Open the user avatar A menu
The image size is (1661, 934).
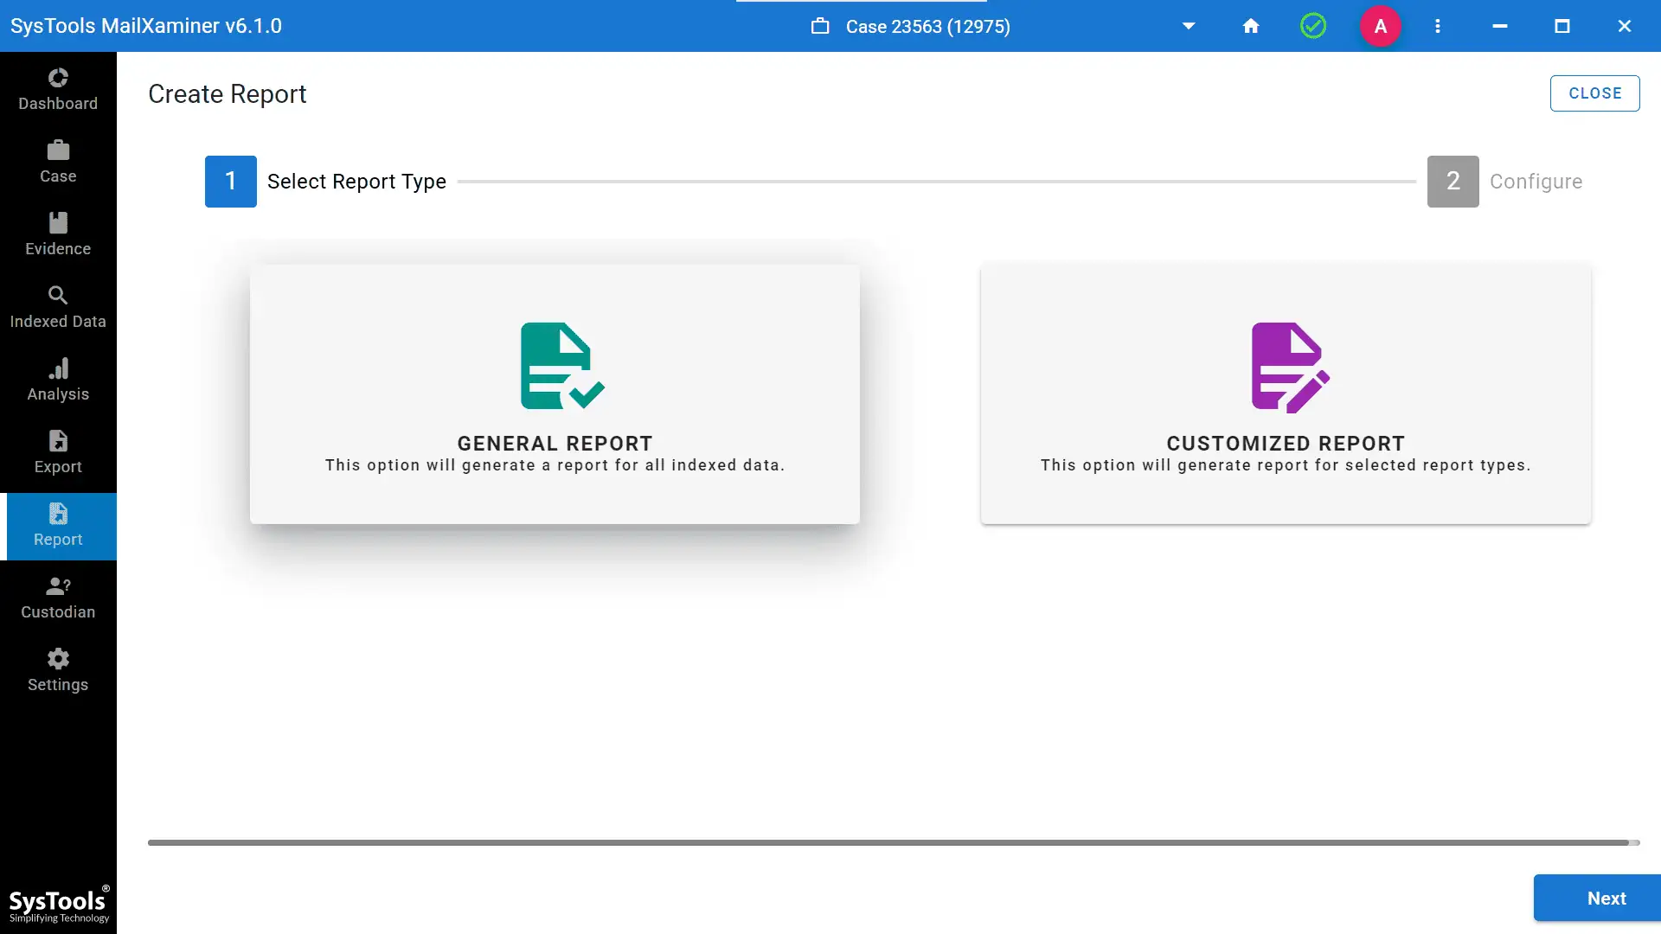click(x=1380, y=26)
